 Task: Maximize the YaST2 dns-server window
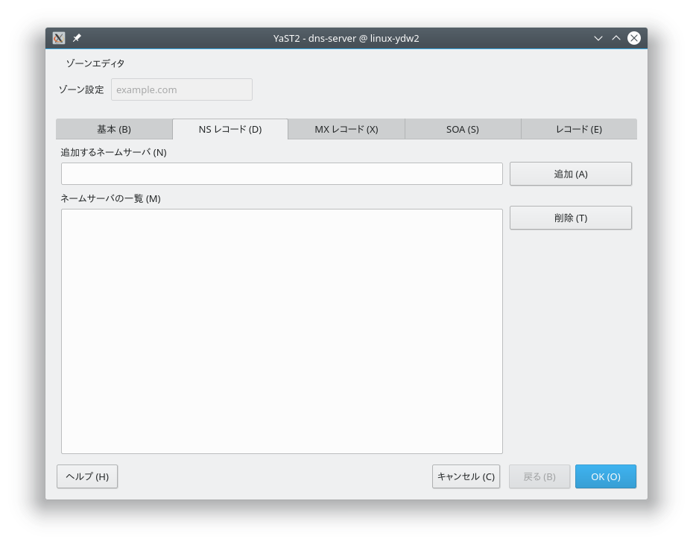(616, 38)
